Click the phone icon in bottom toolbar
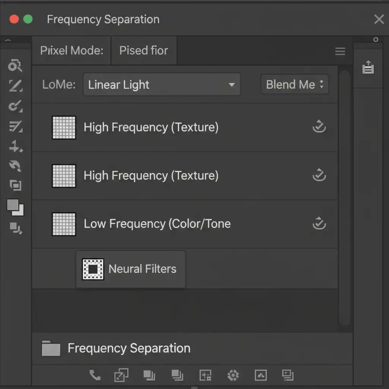389x389 pixels. click(x=95, y=376)
